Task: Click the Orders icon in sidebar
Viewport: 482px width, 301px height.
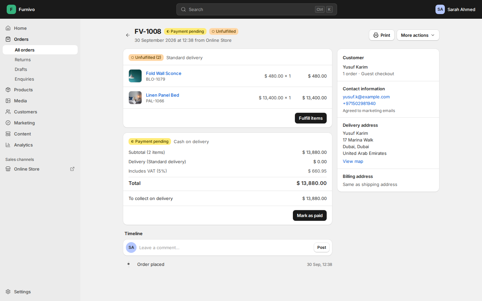Action: 8,39
